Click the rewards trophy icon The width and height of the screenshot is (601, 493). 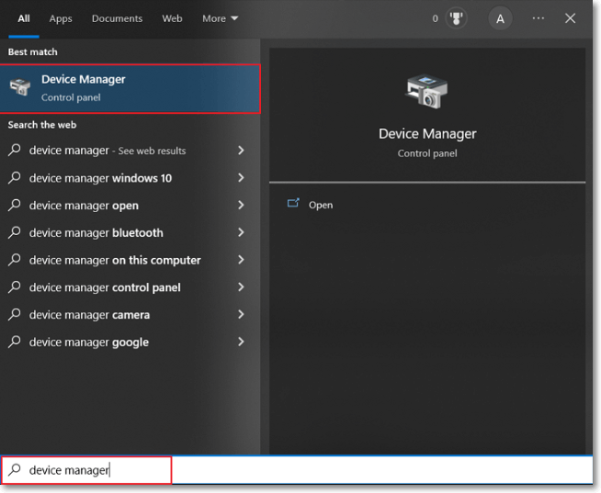(x=456, y=18)
